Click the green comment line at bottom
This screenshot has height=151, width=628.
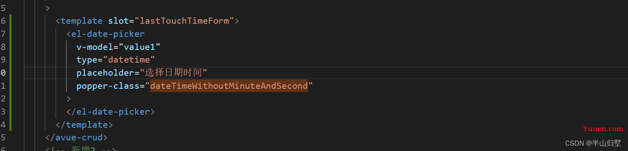tap(81, 149)
